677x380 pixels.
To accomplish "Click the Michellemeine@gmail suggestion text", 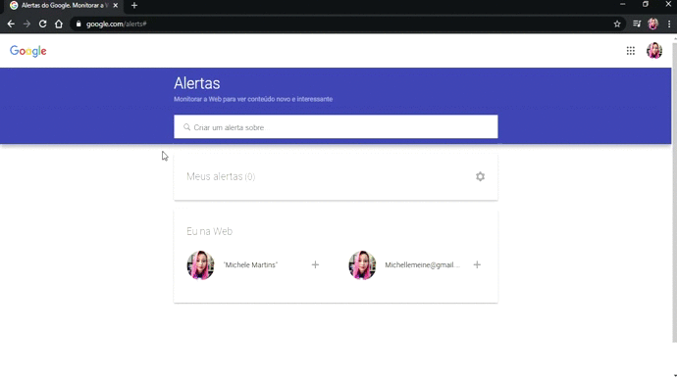I will 422,265.
